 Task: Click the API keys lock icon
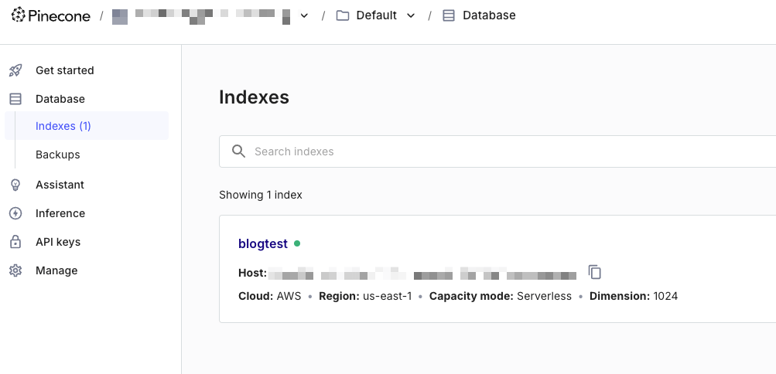pyautogui.click(x=15, y=242)
